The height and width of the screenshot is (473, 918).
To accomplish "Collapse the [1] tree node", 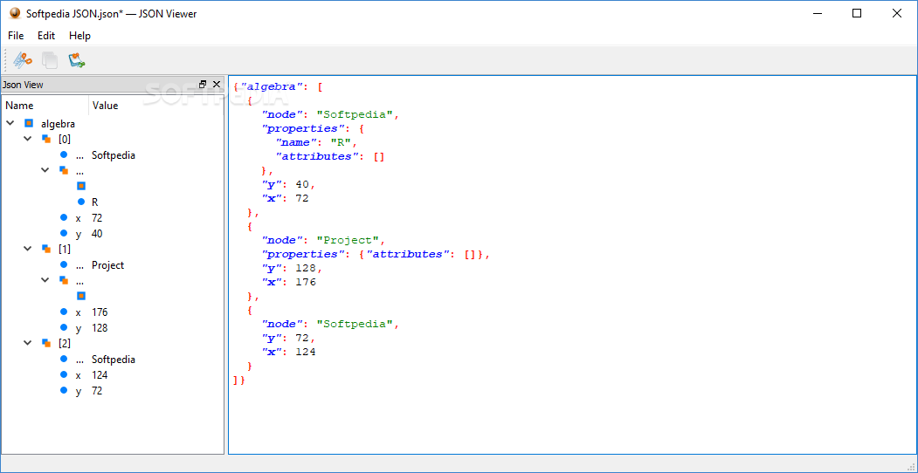I will coord(28,249).
